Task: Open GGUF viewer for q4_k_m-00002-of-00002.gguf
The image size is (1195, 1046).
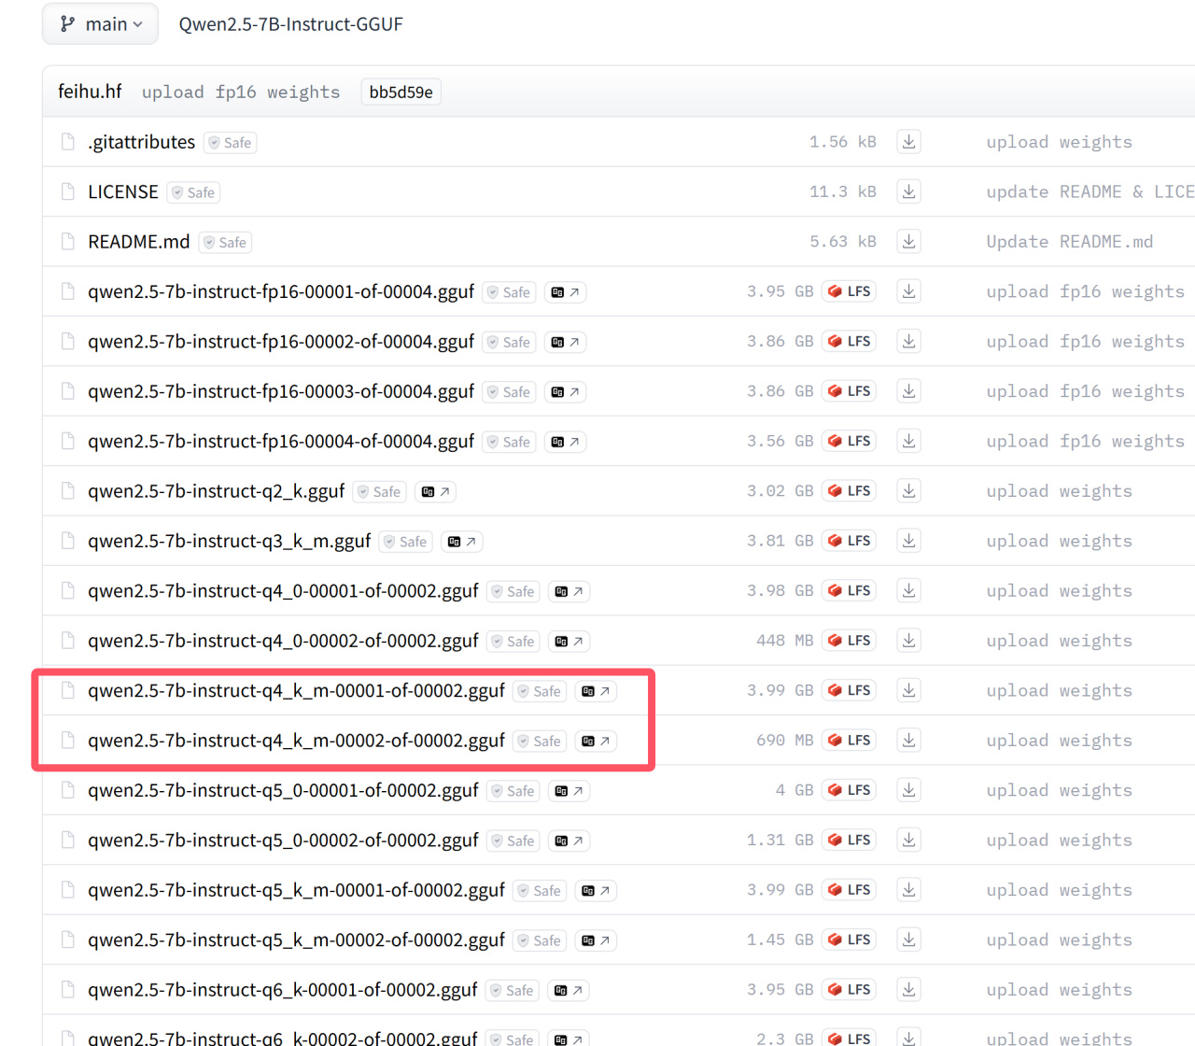Action: 596,742
